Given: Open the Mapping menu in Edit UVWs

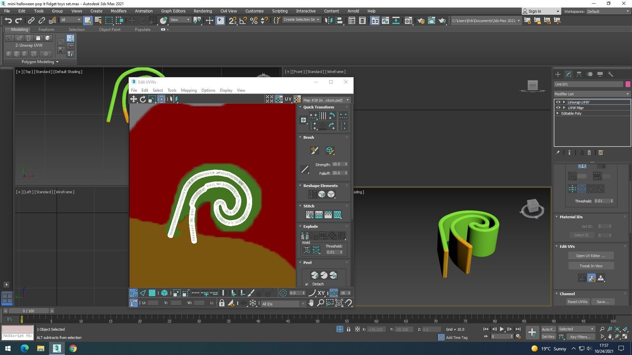Looking at the screenshot, I should click(189, 90).
